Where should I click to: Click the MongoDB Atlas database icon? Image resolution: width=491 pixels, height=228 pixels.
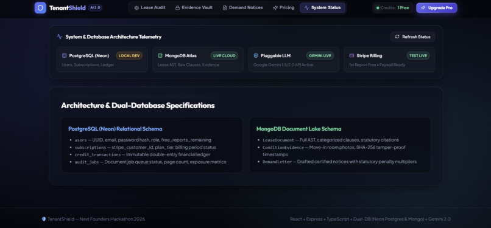pyautogui.click(x=160, y=55)
